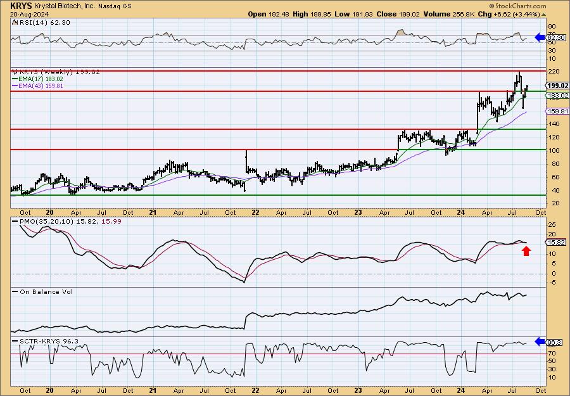
Task: Click the KRYS ticker symbol in the header
Action: point(22,6)
